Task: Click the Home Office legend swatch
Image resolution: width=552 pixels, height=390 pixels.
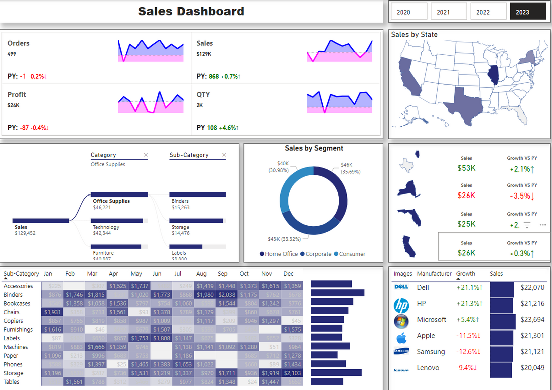Action: click(x=262, y=254)
